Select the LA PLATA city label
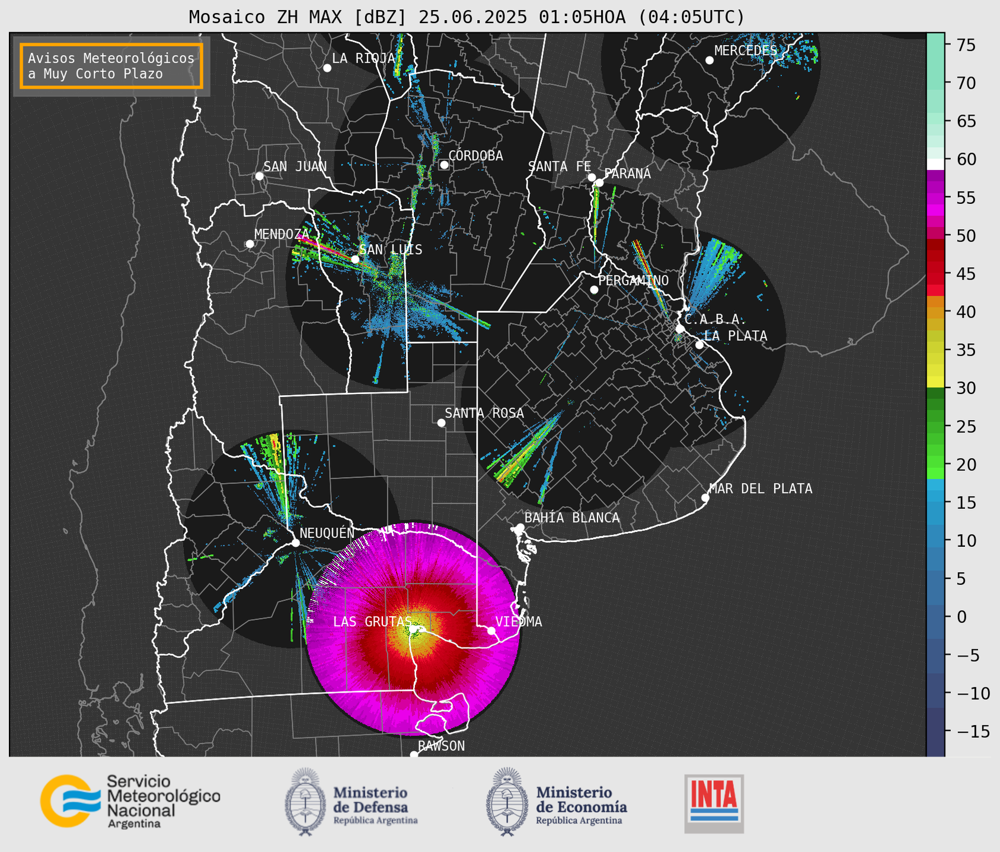 (736, 336)
